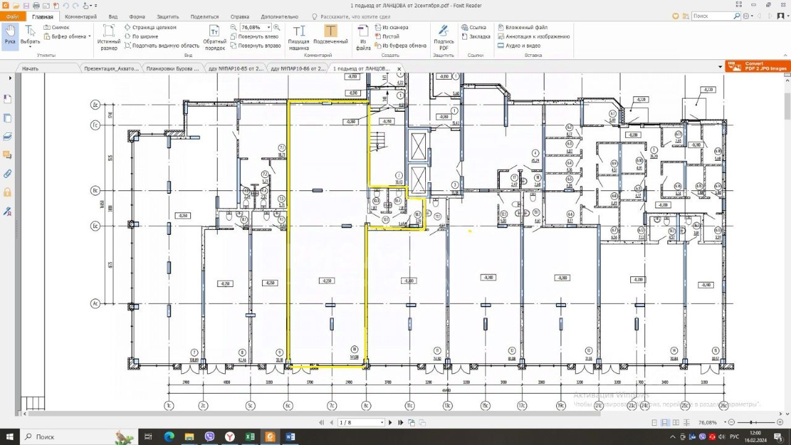Rotate view with Повернуть влево
791x445 pixels.
[x=255, y=36]
